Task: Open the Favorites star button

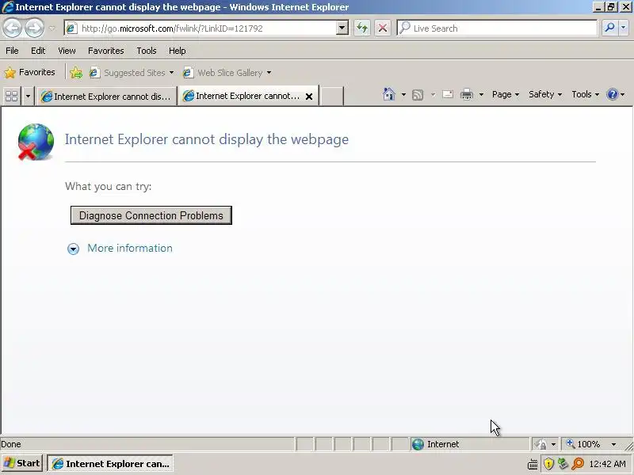Action: pyautogui.click(x=29, y=72)
